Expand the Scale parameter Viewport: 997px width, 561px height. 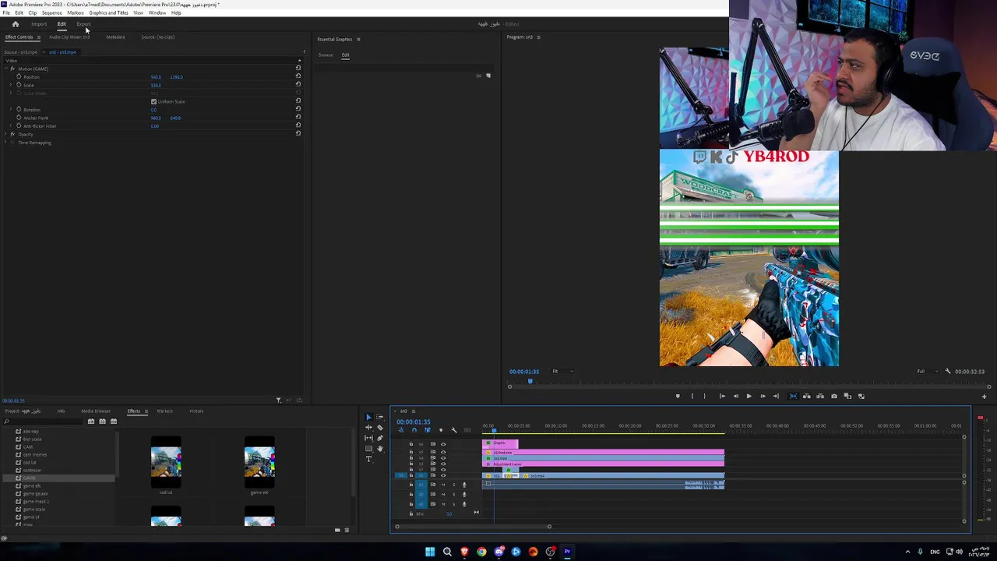11,85
